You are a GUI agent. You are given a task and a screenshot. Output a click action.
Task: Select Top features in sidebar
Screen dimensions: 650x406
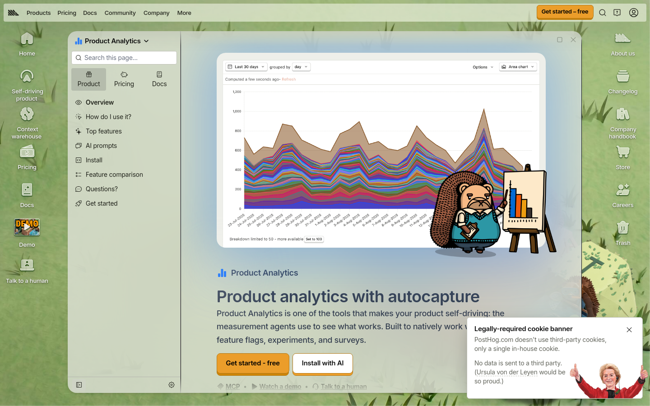coord(124,131)
